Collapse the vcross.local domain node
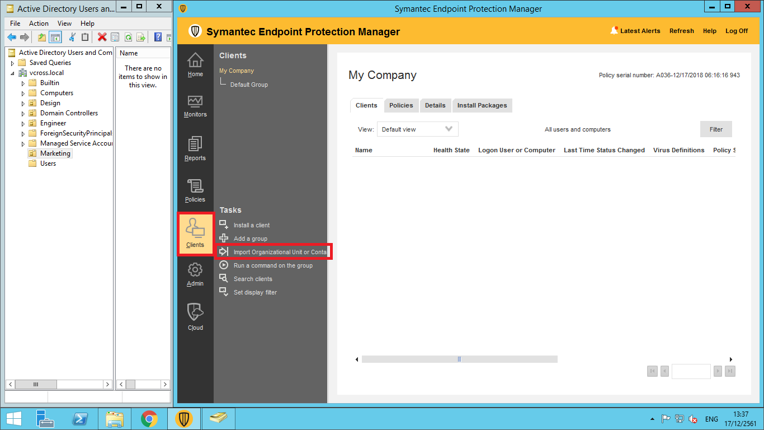Viewport: 764px width, 430px height. tap(12, 73)
